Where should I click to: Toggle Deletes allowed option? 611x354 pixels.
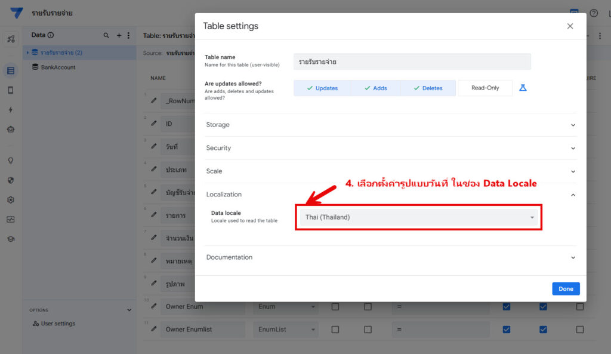pyautogui.click(x=428, y=88)
